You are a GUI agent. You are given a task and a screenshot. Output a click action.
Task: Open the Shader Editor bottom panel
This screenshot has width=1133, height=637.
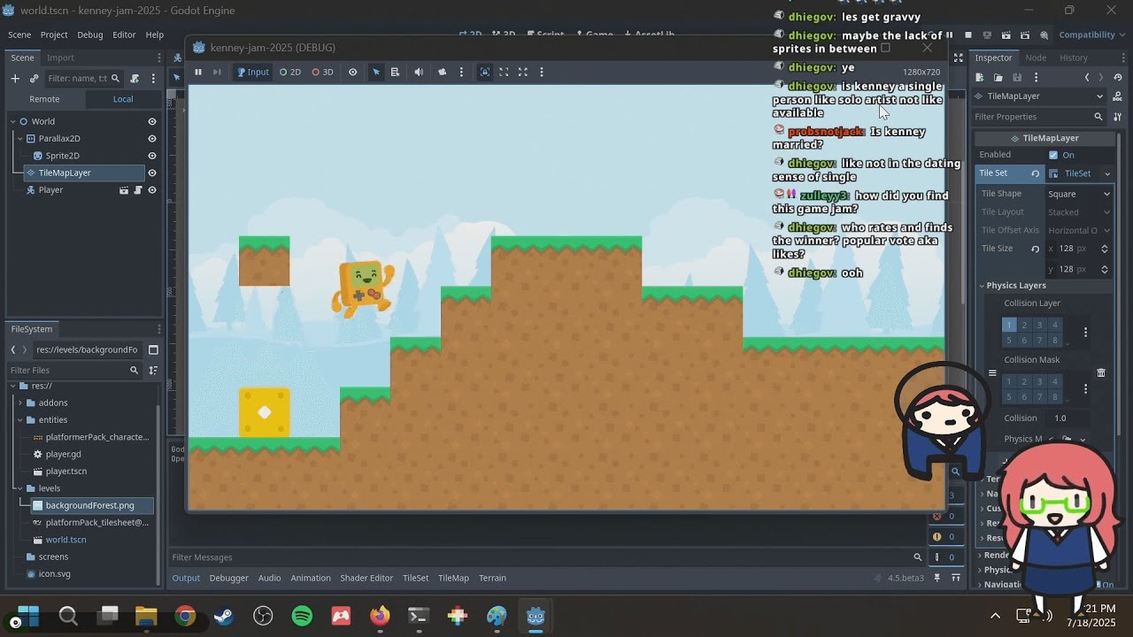tap(366, 578)
